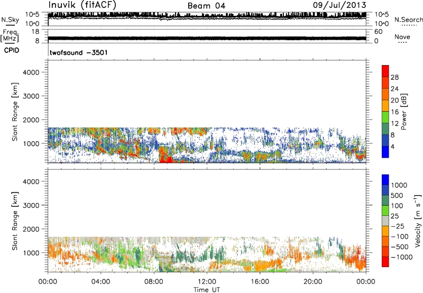Click the "-1000" label on Velocity colorbar
This screenshot has height=293, width=423.
coord(401,257)
